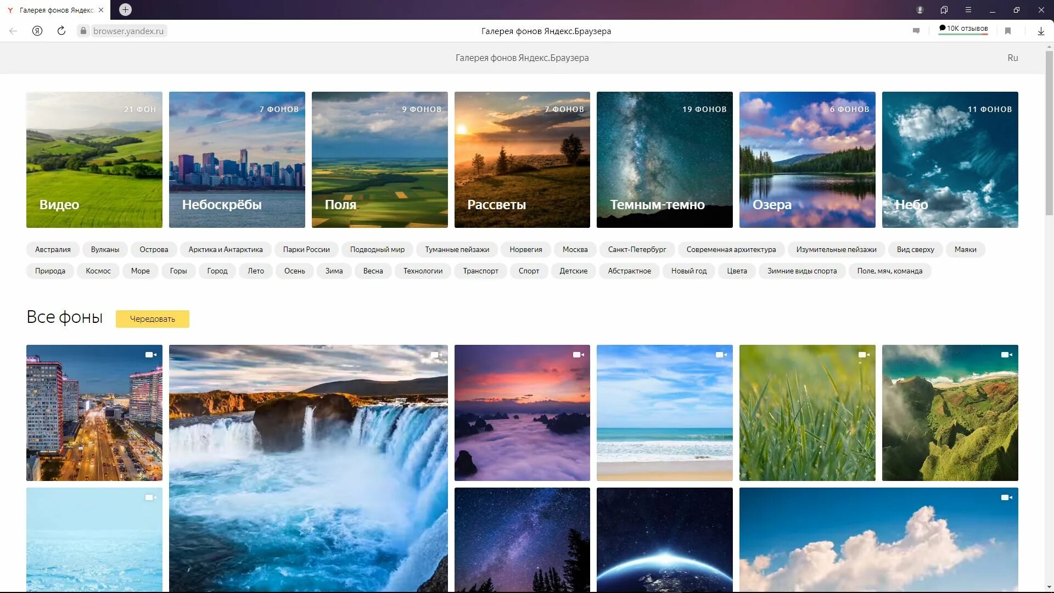Select the Австралия tag
Image resolution: width=1054 pixels, height=593 pixels.
tap(53, 249)
